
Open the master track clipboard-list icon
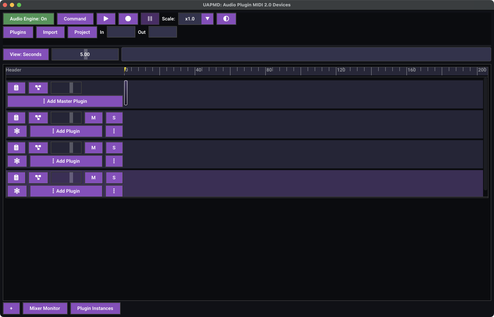pyautogui.click(x=16, y=88)
